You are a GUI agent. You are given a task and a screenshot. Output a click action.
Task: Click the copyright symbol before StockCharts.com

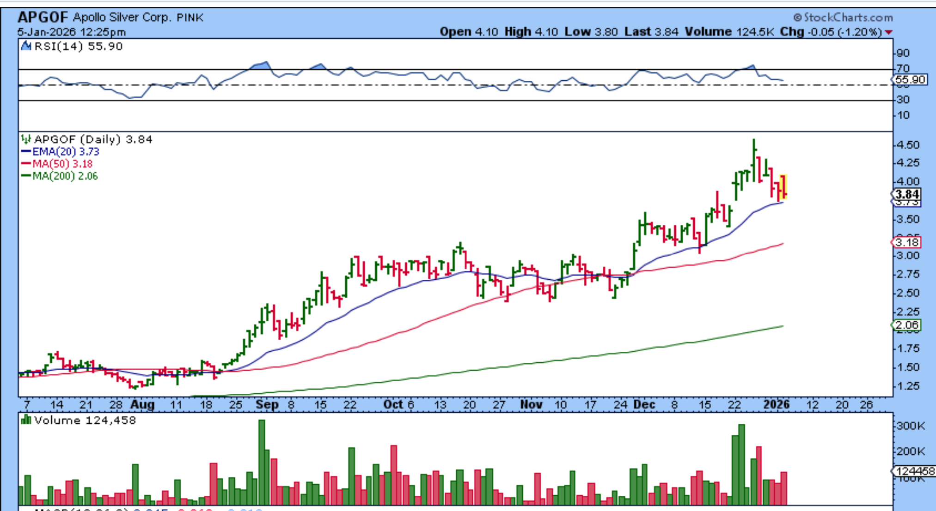point(797,18)
